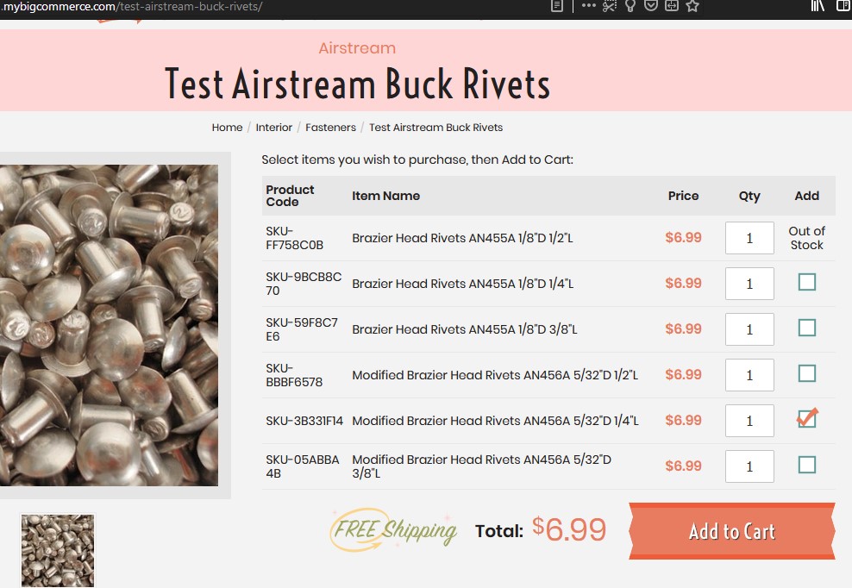Click 'Out of Stock' text in first row

click(x=807, y=238)
